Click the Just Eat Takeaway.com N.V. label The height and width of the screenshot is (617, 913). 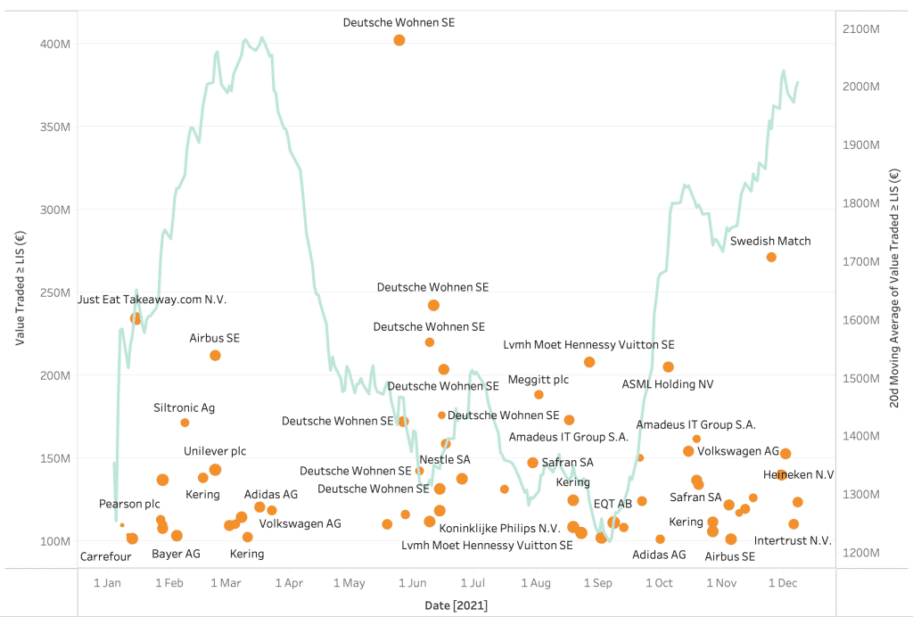[x=152, y=300]
